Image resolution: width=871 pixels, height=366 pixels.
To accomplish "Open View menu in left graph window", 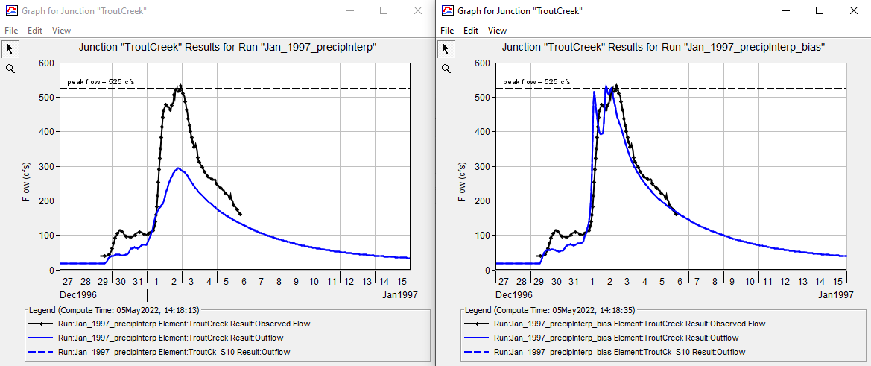I will pyautogui.click(x=62, y=31).
